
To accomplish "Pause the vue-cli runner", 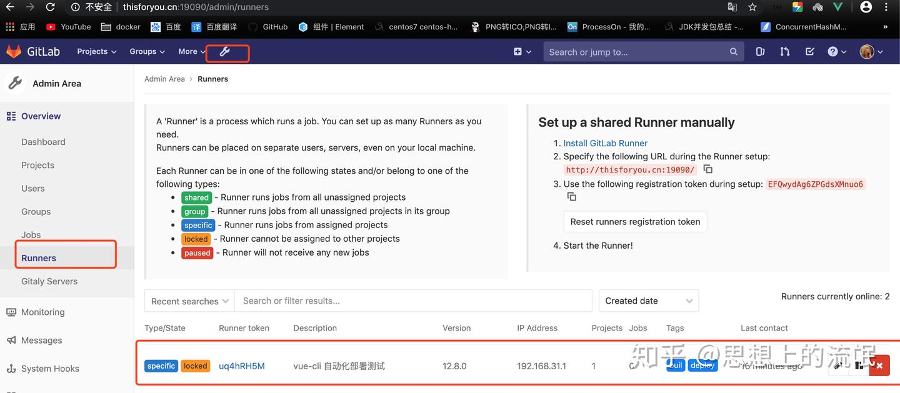I will point(859,366).
